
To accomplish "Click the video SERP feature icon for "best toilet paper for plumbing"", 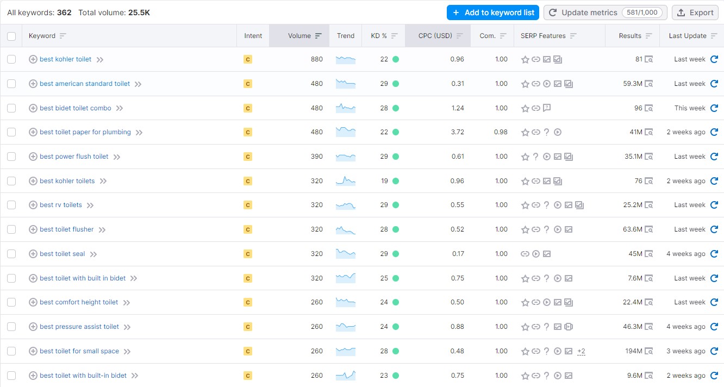I will (558, 132).
